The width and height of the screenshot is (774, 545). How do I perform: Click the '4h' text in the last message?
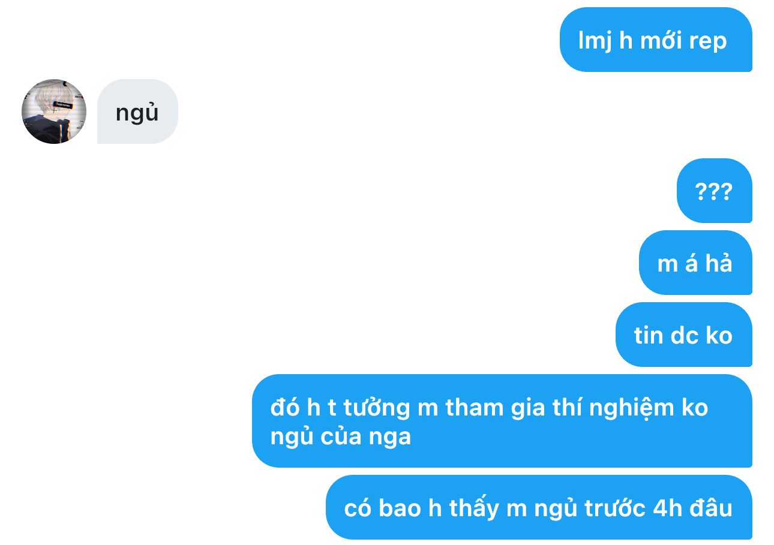click(x=667, y=508)
